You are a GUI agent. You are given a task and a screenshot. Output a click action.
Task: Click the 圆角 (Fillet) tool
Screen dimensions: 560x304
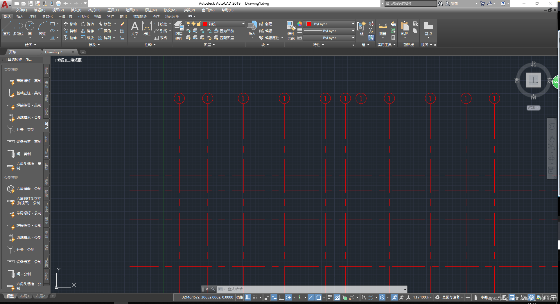tap(105, 31)
